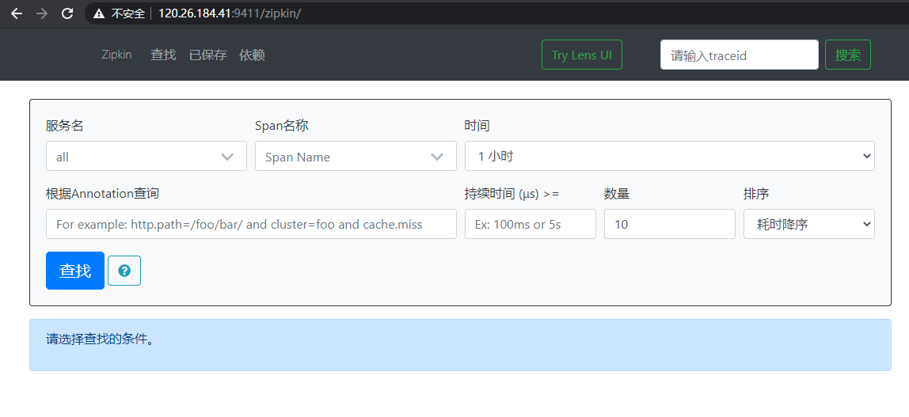Click the 服务名 label
This screenshot has height=417, width=909.
[x=64, y=126]
